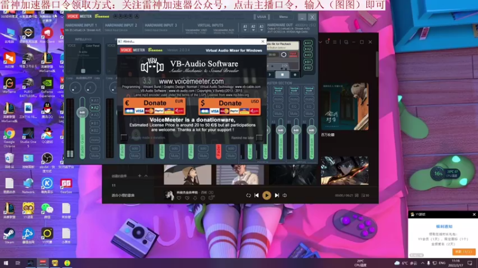The width and height of the screenshot is (478, 268).
Task: Toggle B1 routing on Hardware Input 1 strip
Action: coord(94,123)
